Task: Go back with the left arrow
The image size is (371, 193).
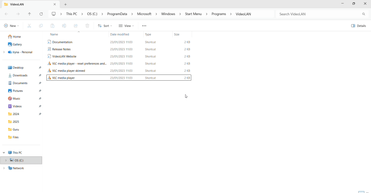Action: tap(7, 14)
